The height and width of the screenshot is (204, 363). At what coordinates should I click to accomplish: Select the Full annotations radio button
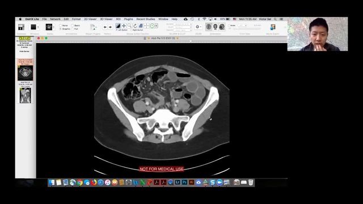click(73, 29)
